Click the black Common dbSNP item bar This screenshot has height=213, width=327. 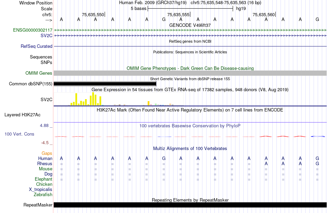[105, 84]
